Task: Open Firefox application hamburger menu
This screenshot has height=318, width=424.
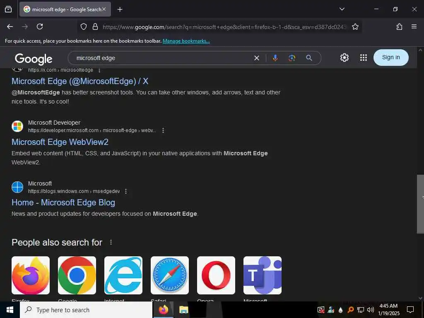Action: 414,26
